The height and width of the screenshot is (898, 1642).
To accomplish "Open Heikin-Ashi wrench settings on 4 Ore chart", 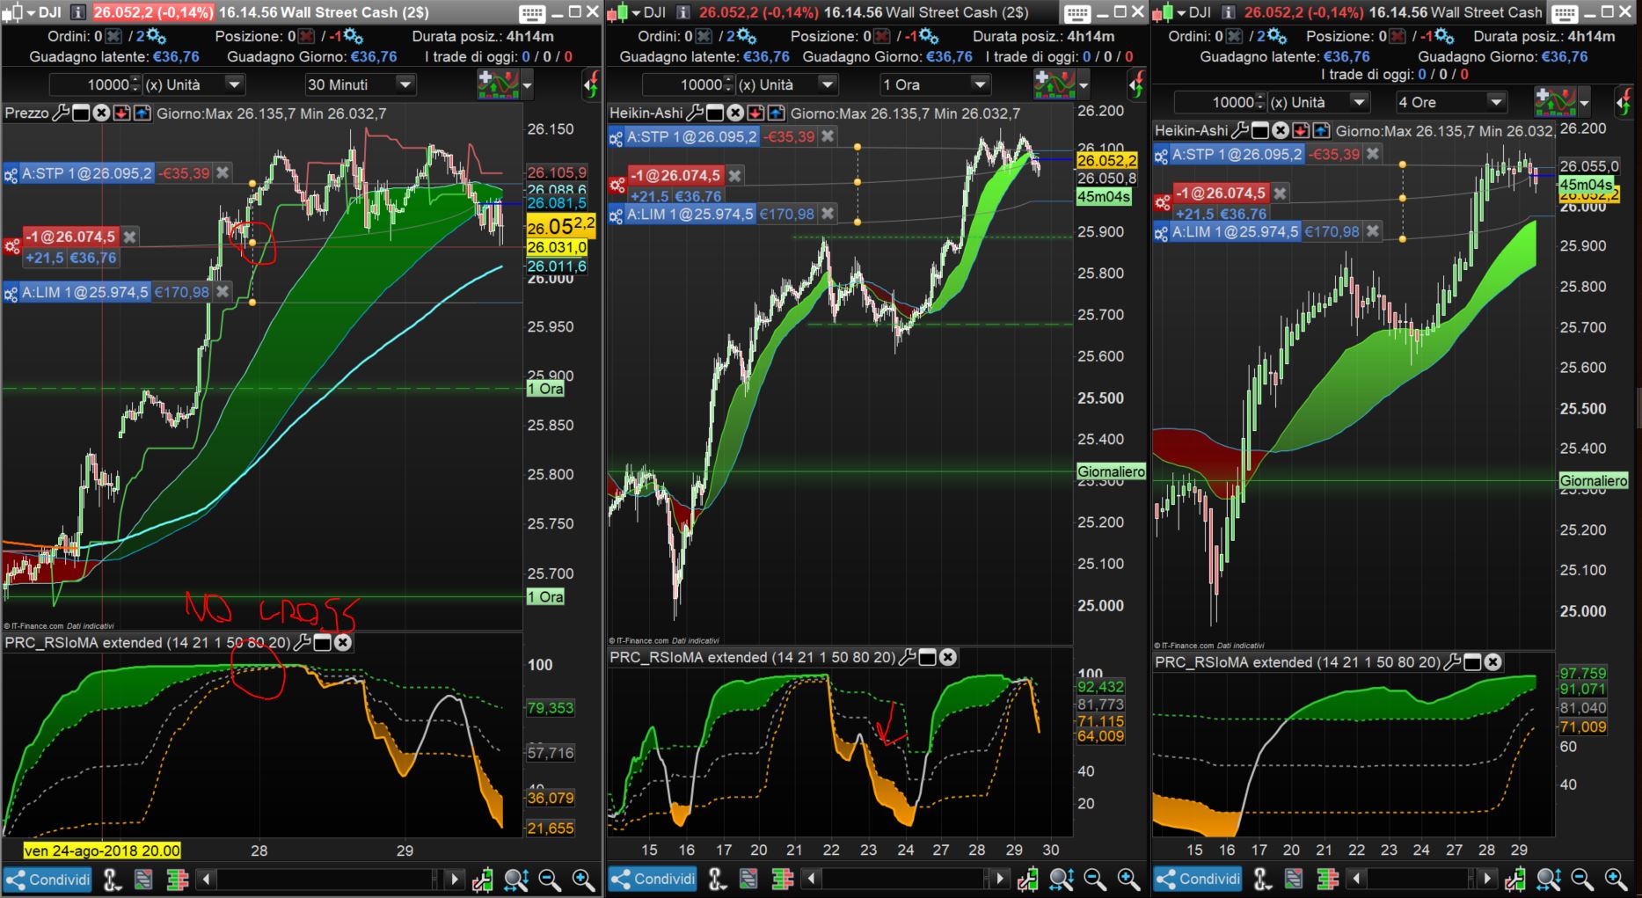I will (x=1240, y=131).
